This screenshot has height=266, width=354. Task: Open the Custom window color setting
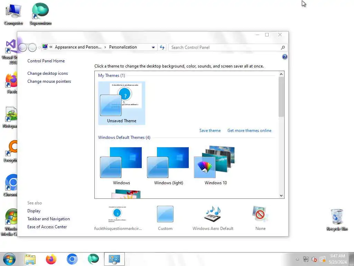click(165, 218)
